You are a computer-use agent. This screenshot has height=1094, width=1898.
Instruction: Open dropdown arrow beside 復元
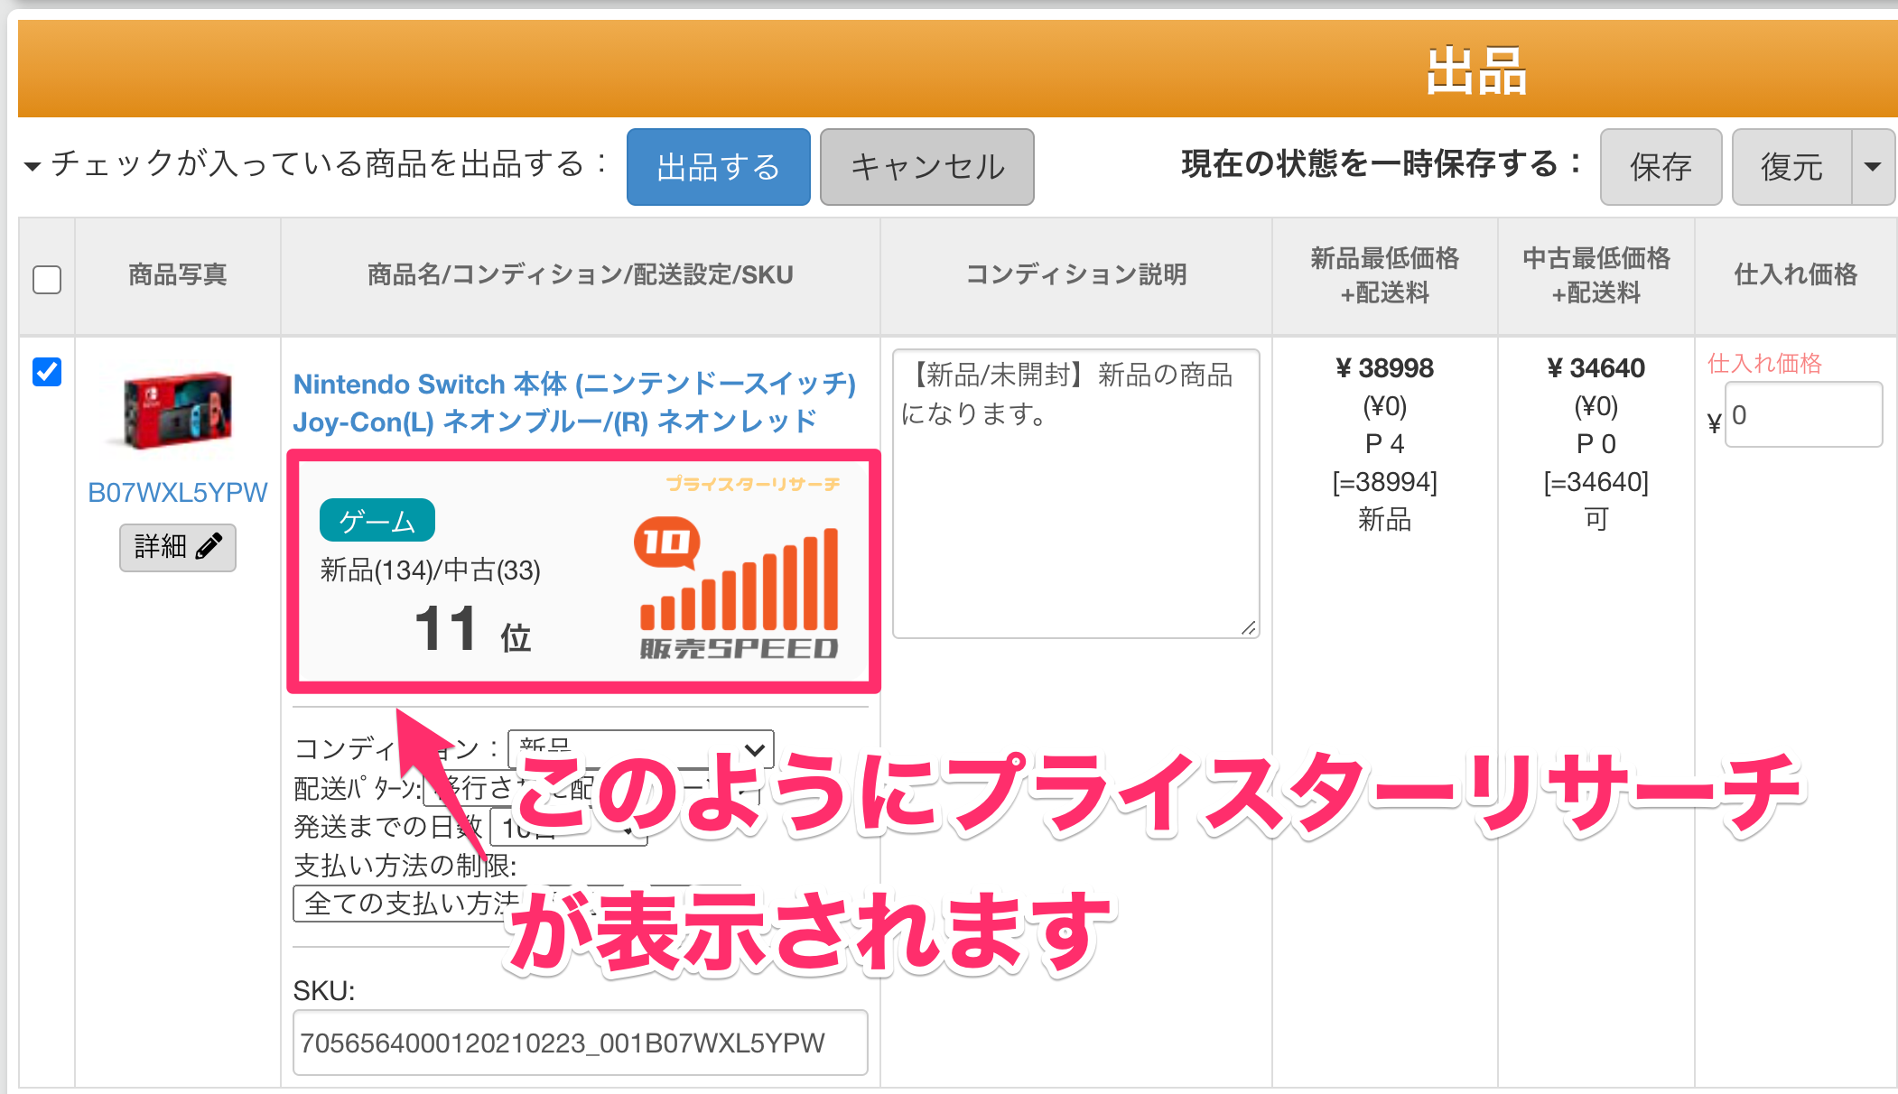click(1873, 167)
